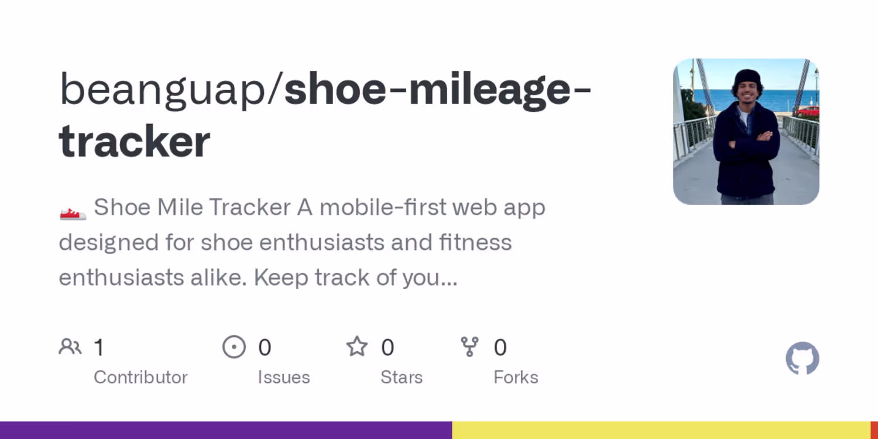This screenshot has height=439, width=878.
Task: Click the Forks label
Action: tap(516, 378)
